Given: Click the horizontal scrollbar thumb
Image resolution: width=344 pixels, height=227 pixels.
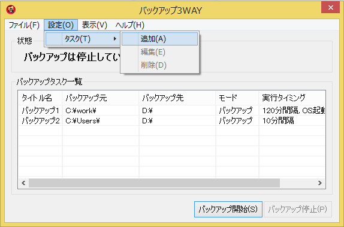Looking at the screenshot, I should pyautogui.click(x=154, y=183).
